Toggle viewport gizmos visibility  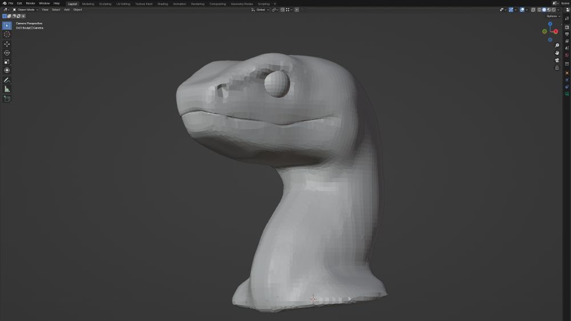[511, 10]
